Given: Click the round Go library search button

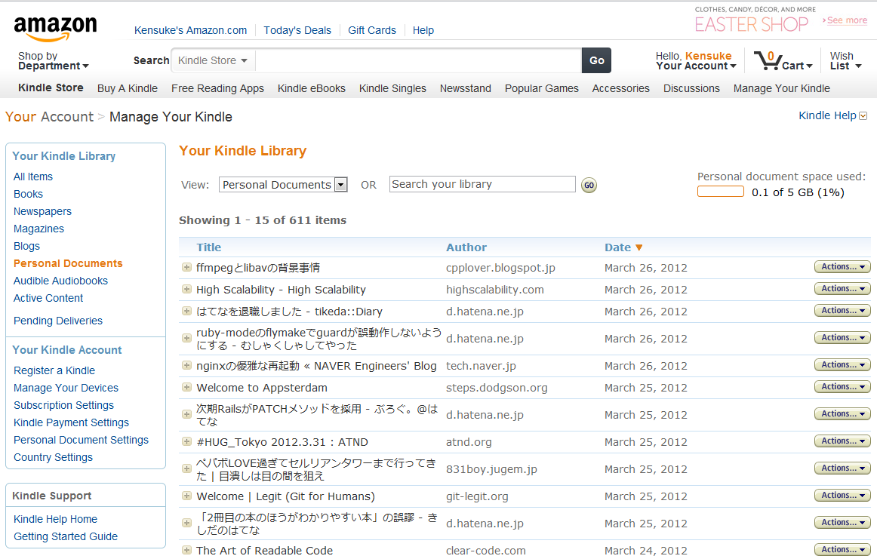Looking at the screenshot, I should 589,185.
